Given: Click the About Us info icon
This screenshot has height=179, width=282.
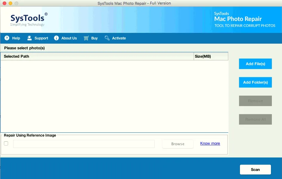Looking at the screenshot, I should [x=56, y=38].
